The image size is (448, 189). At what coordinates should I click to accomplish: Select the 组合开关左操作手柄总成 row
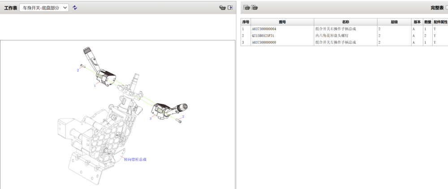pyautogui.click(x=344, y=42)
